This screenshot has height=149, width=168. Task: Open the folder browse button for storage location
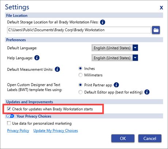[156, 30]
